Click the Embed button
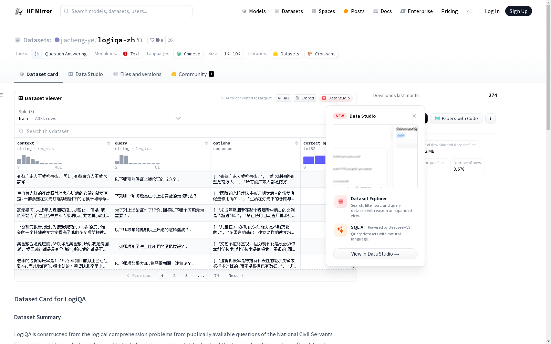The height and width of the screenshot is (344, 551). [305, 98]
